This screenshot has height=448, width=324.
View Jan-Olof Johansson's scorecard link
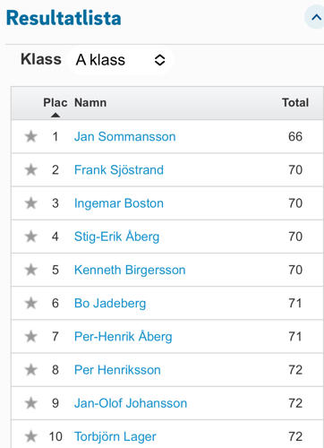click(x=131, y=403)
